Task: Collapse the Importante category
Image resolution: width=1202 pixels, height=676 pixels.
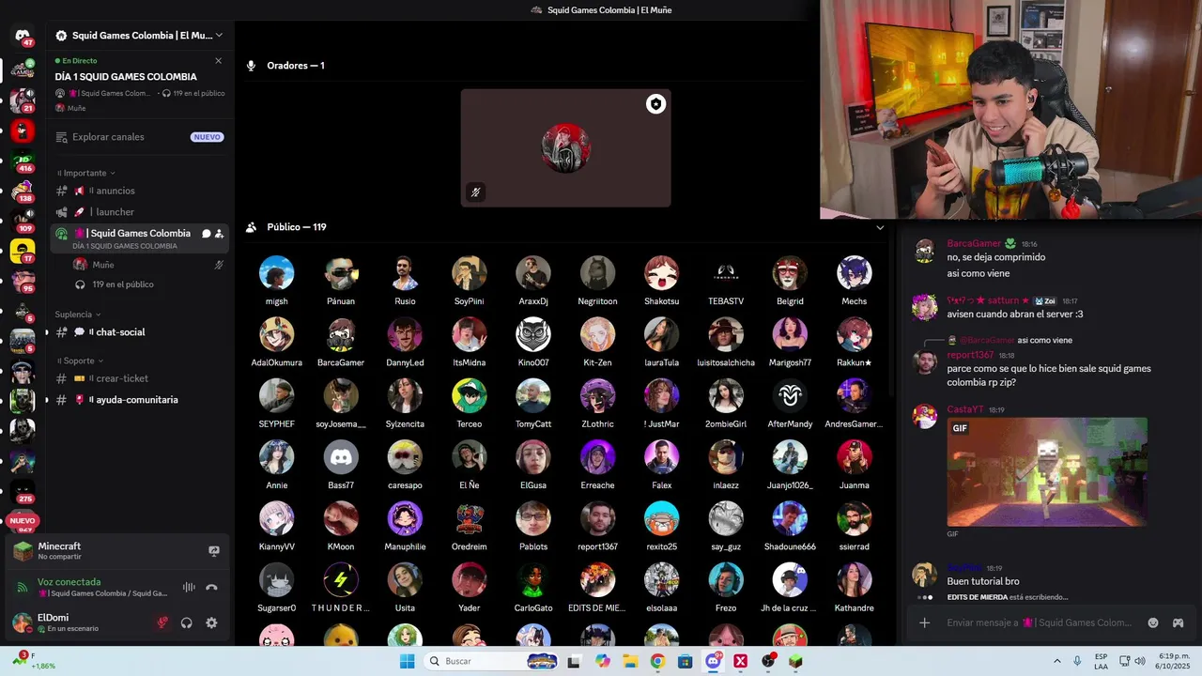Action: click(x=86, y=173)
